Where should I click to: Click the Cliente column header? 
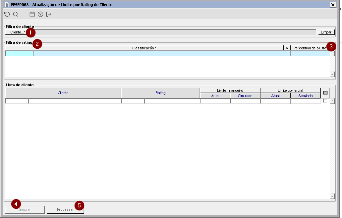63,93
